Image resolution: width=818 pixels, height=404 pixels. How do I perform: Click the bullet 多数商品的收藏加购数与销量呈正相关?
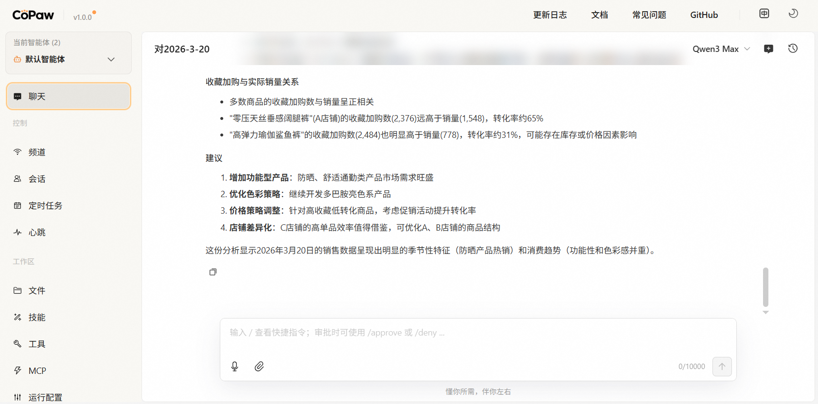(x=302, y=101)
